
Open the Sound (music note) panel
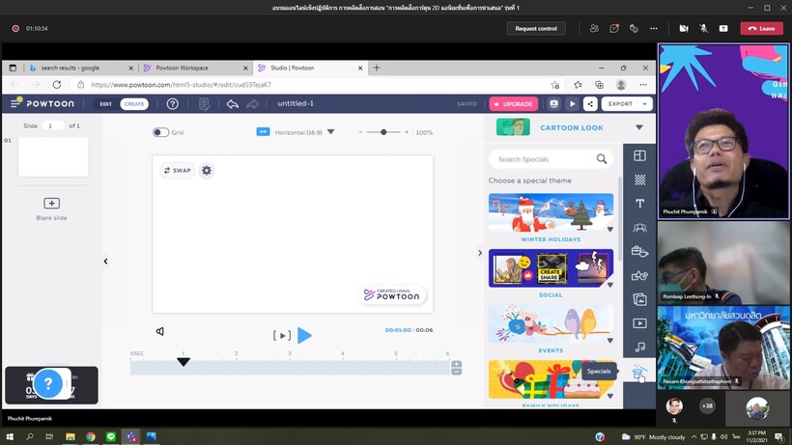639,348
